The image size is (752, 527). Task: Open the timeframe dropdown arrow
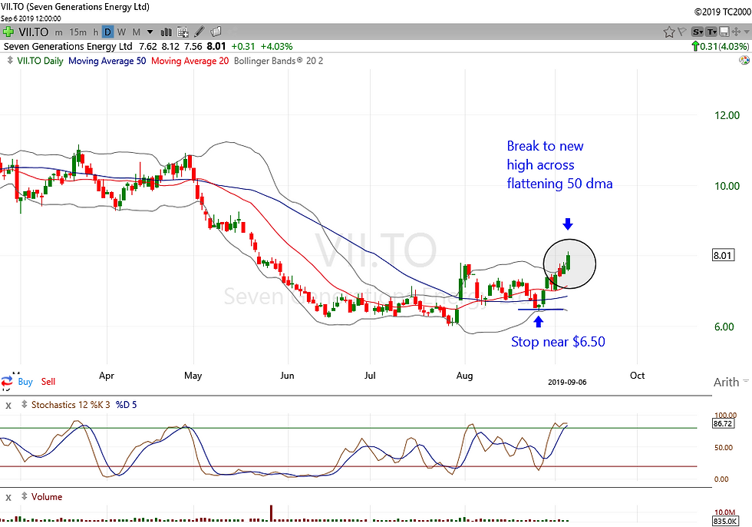(150, 32)
